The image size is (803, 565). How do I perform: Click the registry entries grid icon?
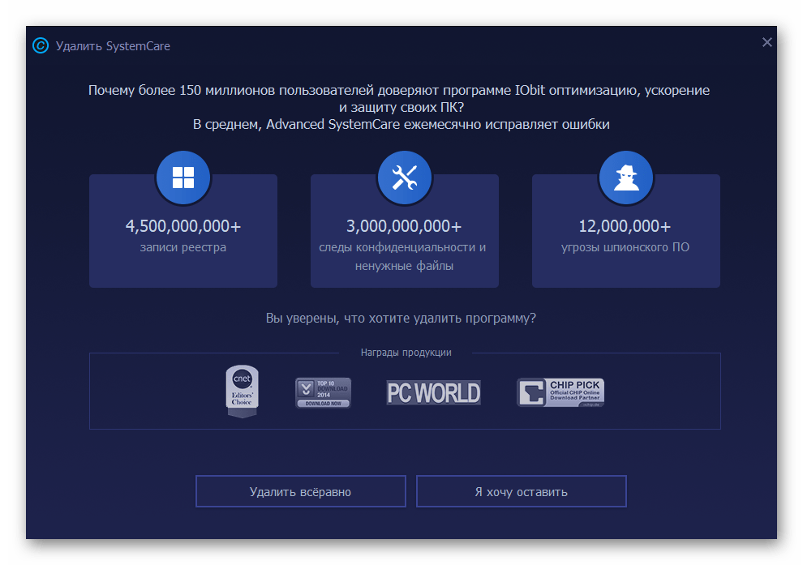183,177
